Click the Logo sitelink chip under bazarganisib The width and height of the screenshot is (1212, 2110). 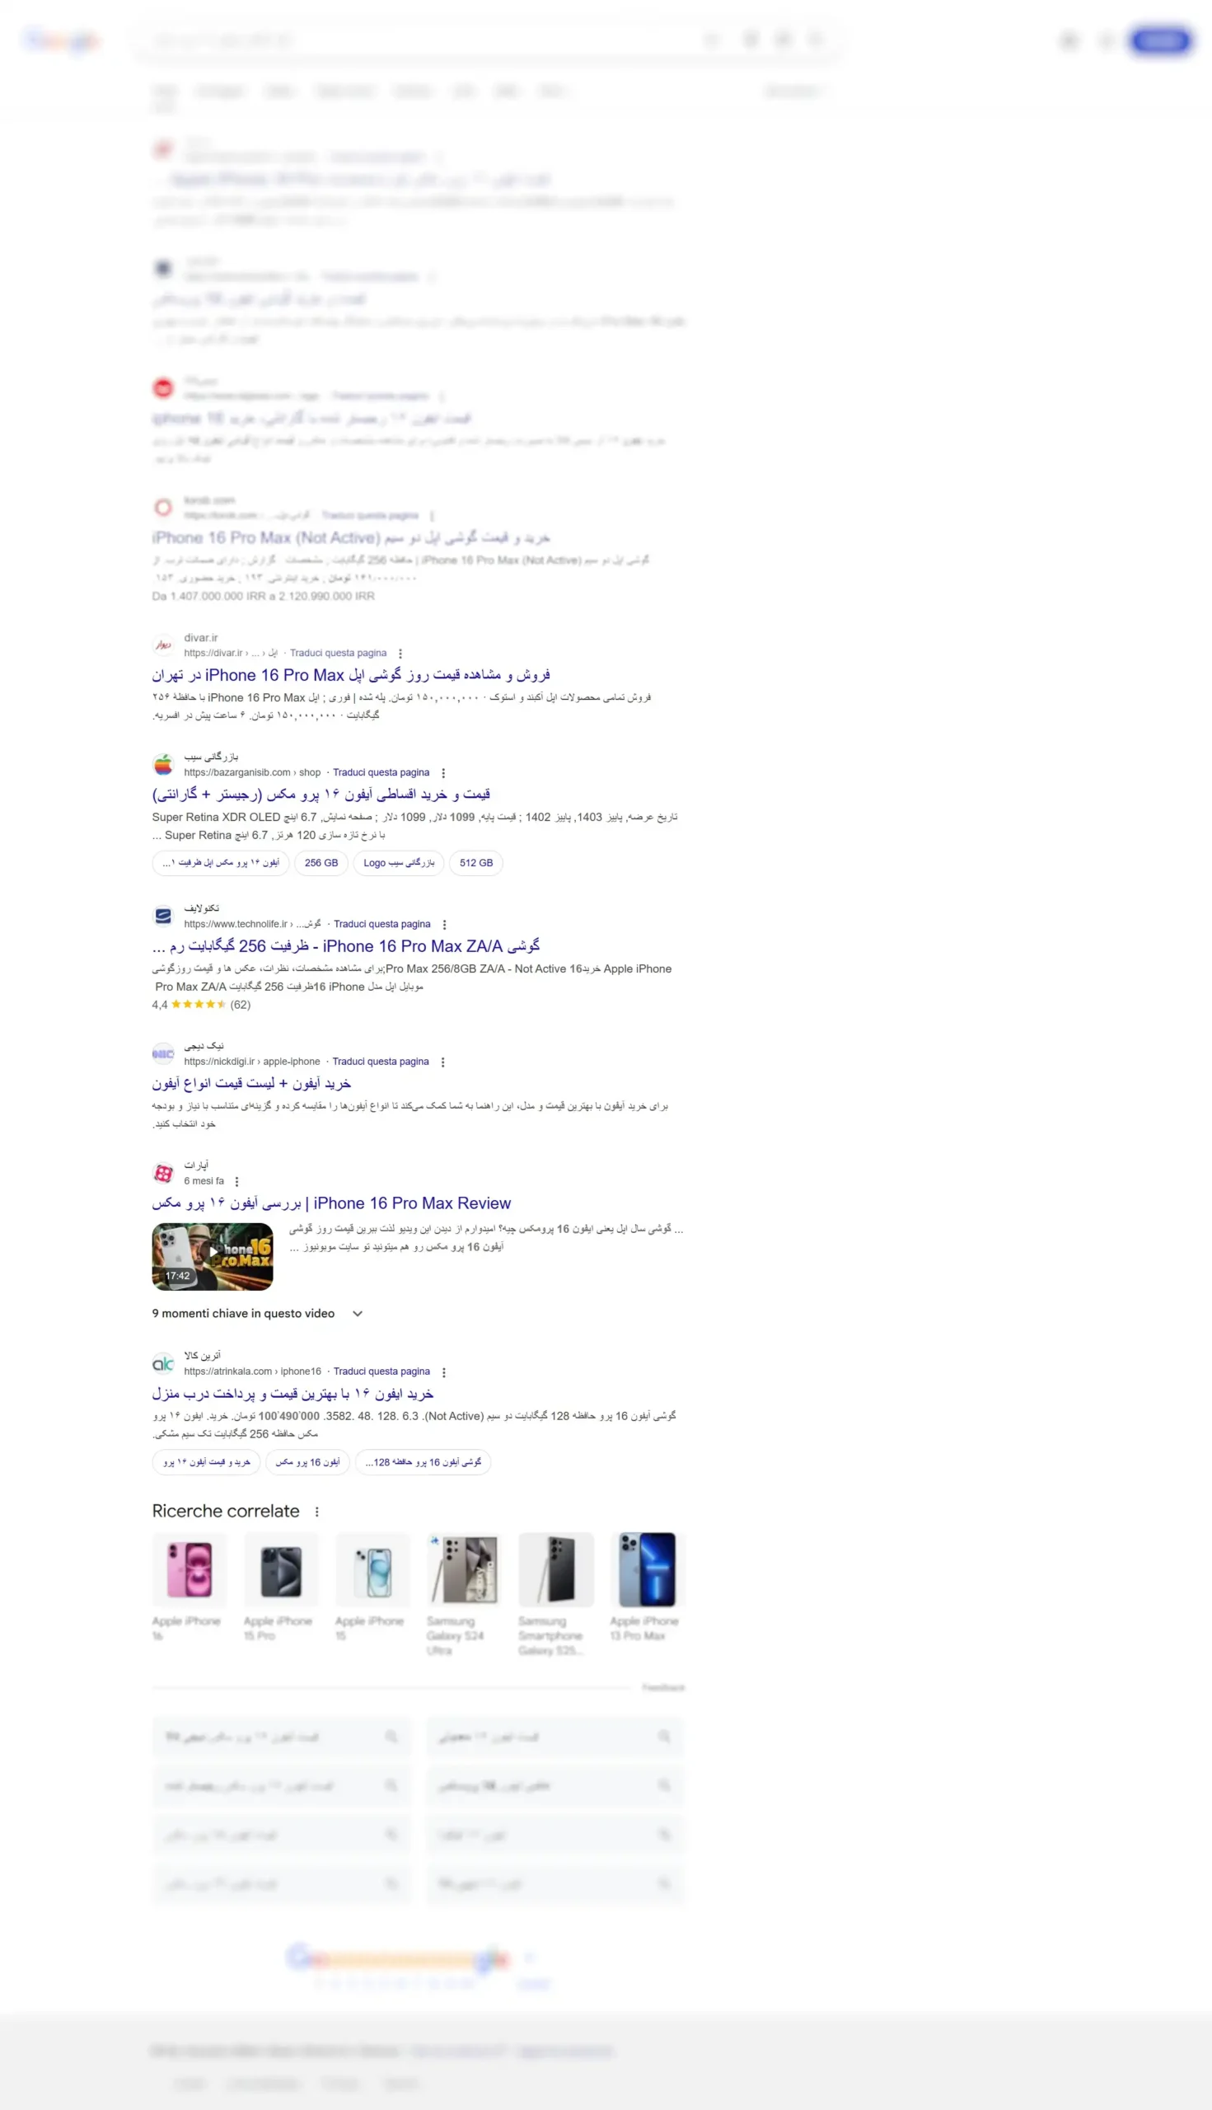[399, 863]
